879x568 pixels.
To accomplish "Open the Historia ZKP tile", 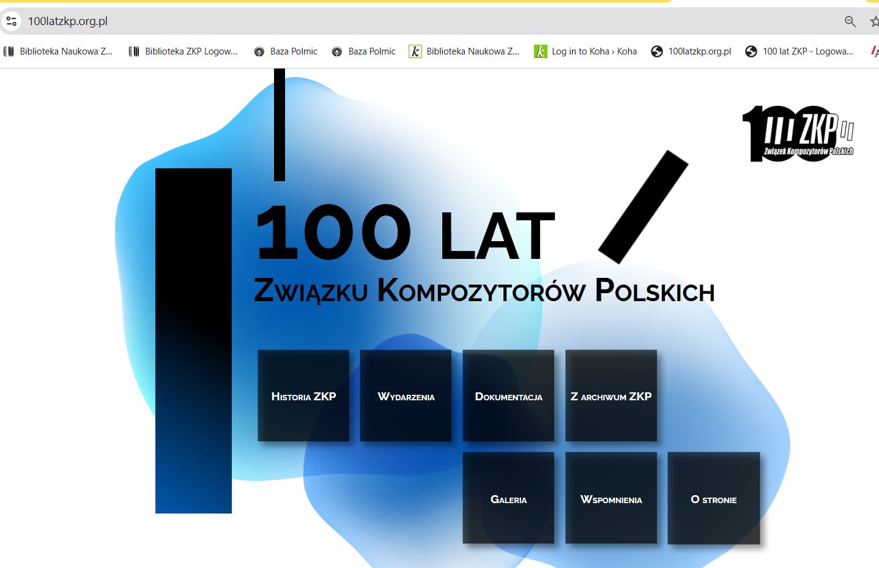I will (x=303, y=395).
